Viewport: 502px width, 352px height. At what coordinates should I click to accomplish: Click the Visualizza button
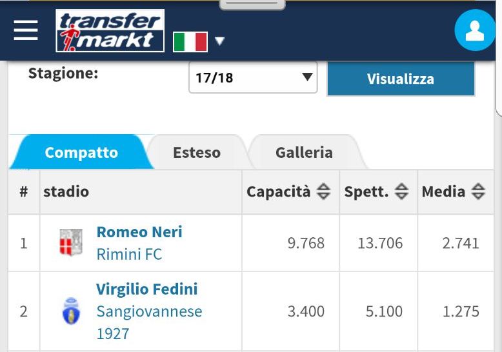click(x=401, y=79)
